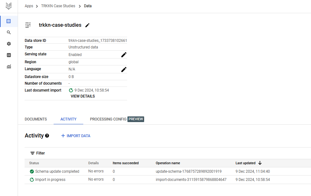Switch to the Processing Config tab

click(108, 119)
